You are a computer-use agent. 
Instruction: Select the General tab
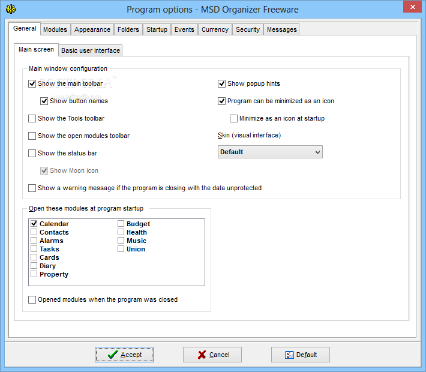click(25, 29)
